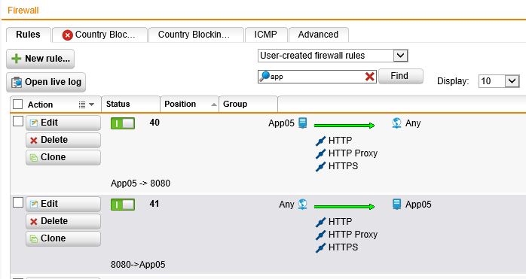Viewport: 526px width, 279px height.
Task: Click position number 40
Action: (x=154, y=123)
